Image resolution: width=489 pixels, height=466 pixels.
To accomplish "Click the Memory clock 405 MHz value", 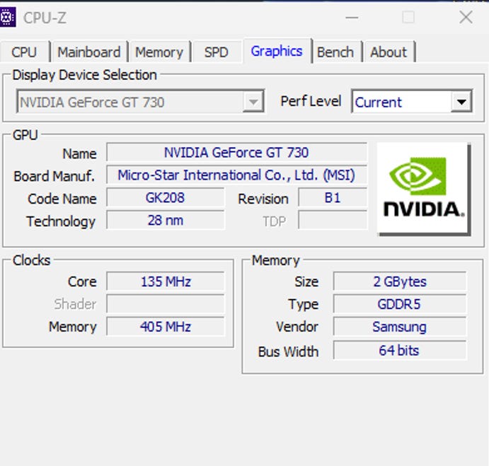I will click(166, 327).
